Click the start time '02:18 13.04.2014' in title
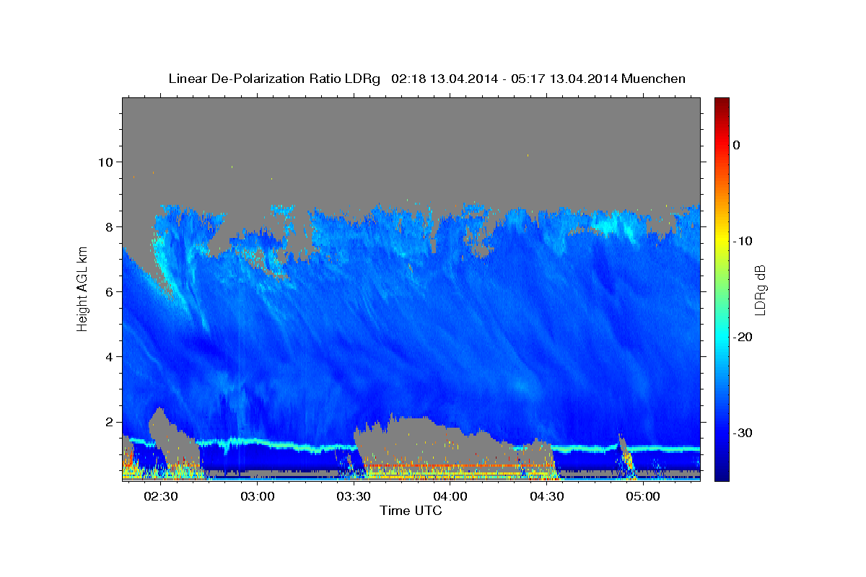866x577 pixels. tap(444, 79)
